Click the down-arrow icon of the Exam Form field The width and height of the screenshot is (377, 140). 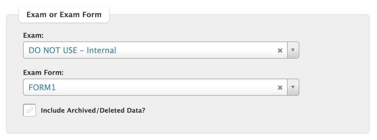[x=293, y=87]
